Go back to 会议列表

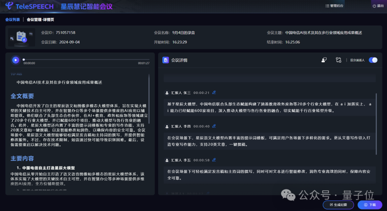(13, 19)
